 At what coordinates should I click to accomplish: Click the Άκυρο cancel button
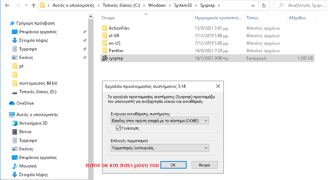[205, 165]
